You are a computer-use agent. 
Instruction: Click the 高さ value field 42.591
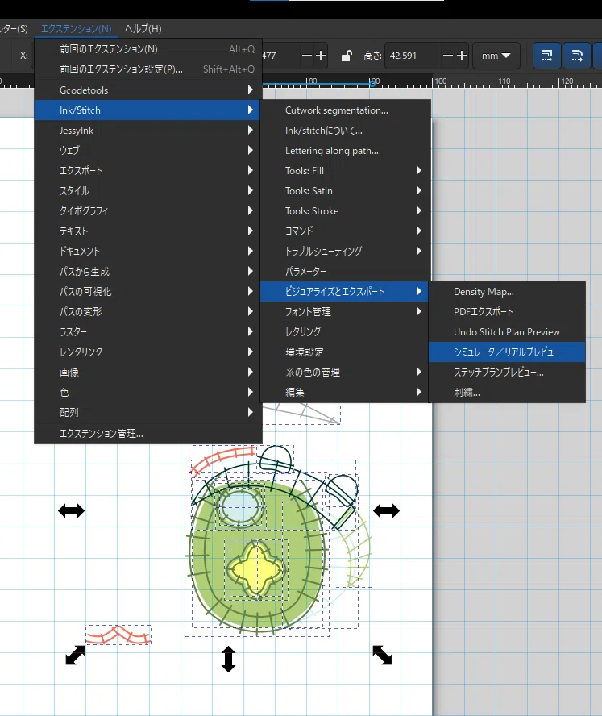(x=413, y=56)
